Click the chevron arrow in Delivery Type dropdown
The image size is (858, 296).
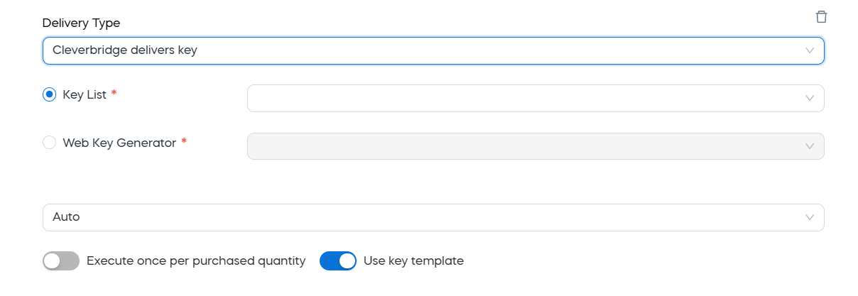pyautogui.click(x=809, y=50)
